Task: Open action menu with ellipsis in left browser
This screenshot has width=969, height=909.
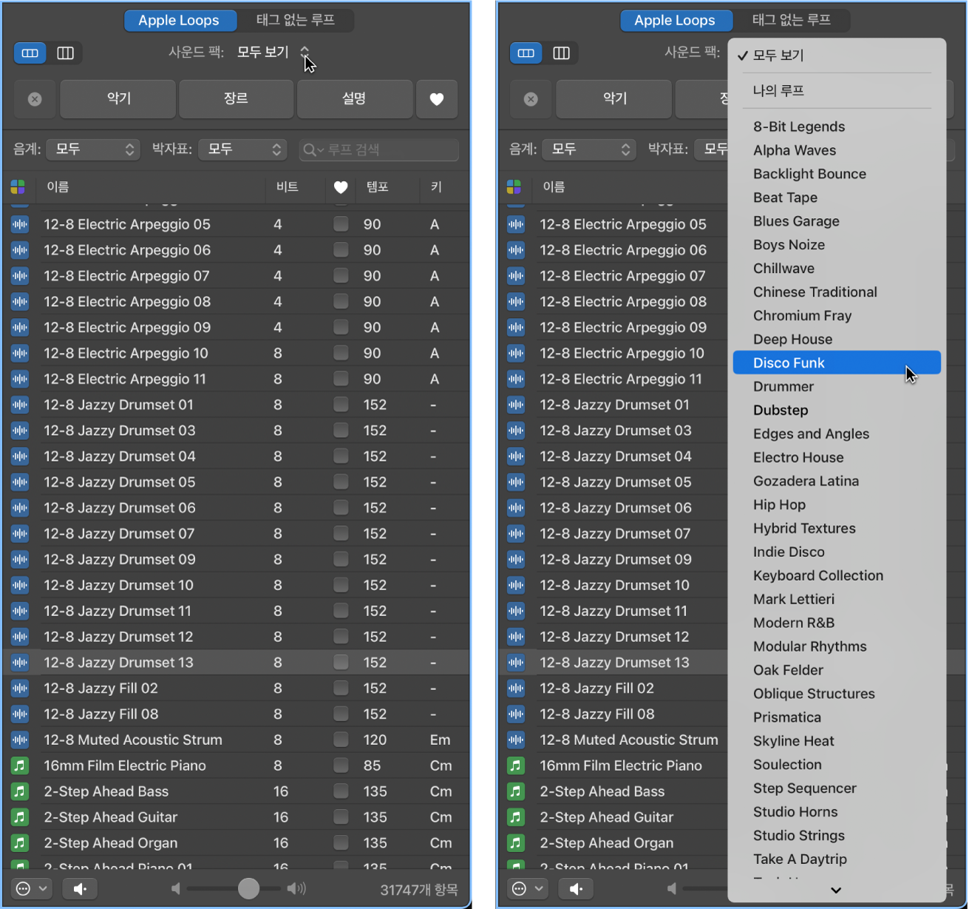Action: click(x=32, y=888)
